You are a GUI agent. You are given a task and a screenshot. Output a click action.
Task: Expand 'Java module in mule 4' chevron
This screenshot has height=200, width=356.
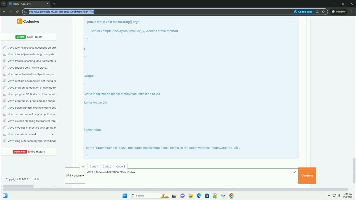pyautogui.click(x=53, y=134)
